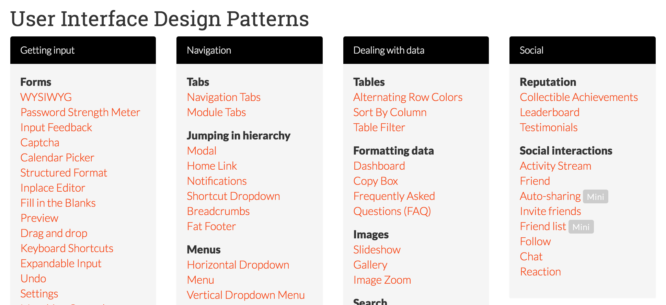
Task: Select the Slideshow link under Images
Action: [x=377, y=250]
